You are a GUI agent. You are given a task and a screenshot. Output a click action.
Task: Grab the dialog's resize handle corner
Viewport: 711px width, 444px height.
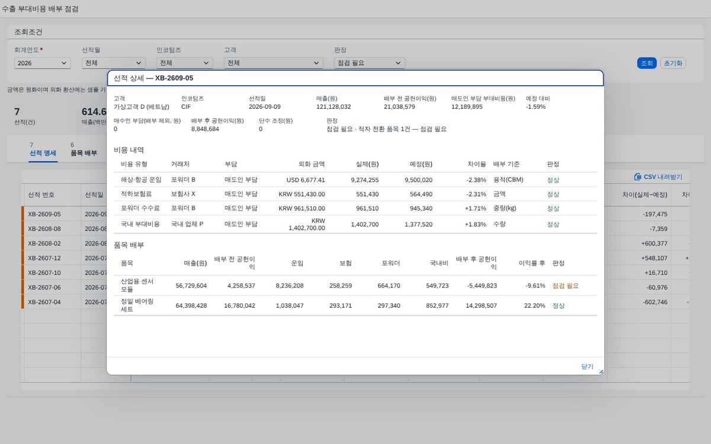(x=601, y=372)
